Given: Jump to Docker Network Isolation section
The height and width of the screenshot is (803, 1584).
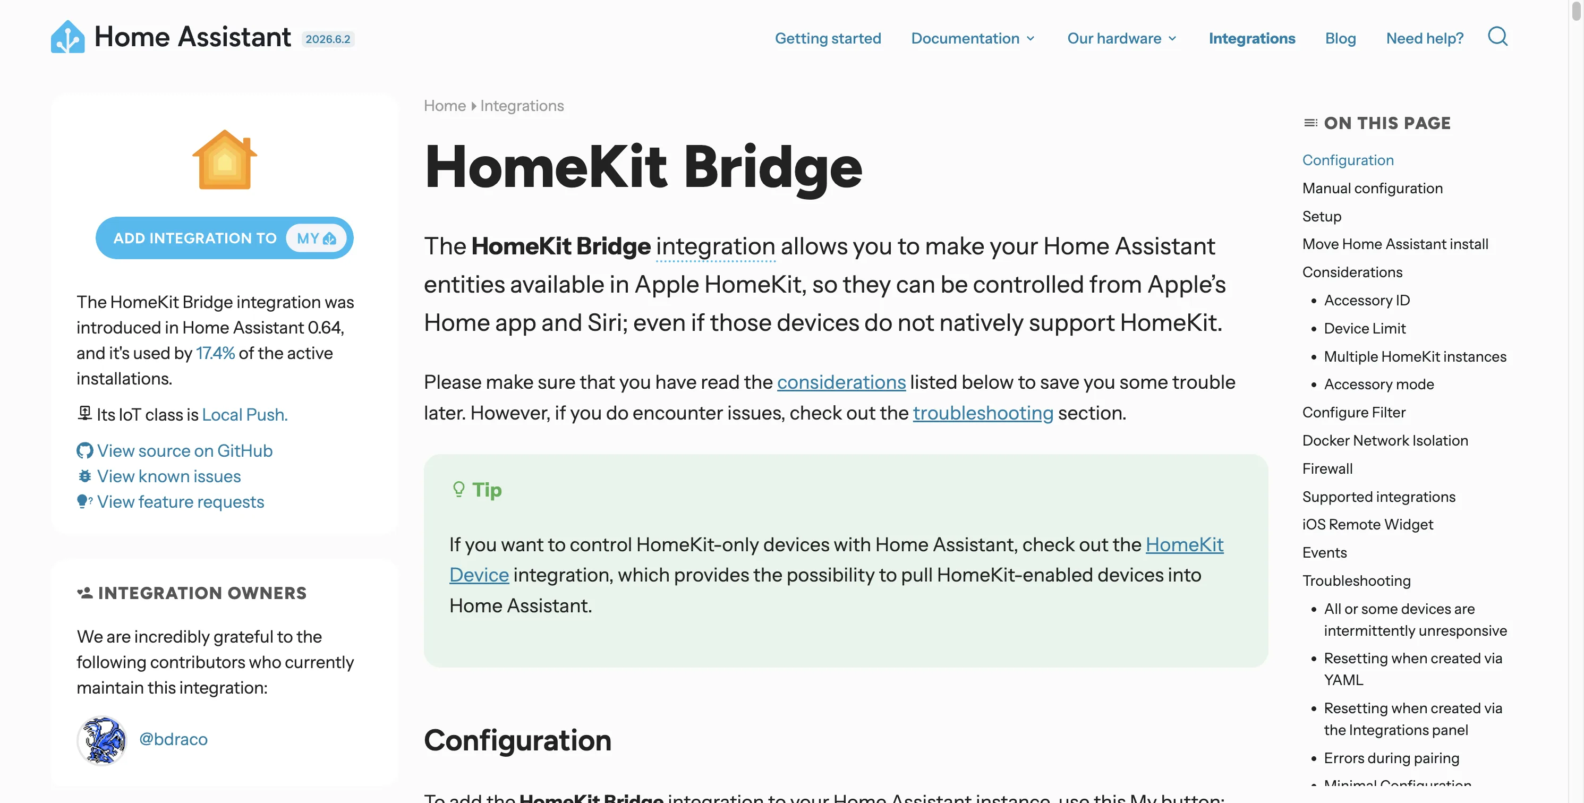Looking at the screenshot, I should pyautogui.click(x=1385, y=441).
